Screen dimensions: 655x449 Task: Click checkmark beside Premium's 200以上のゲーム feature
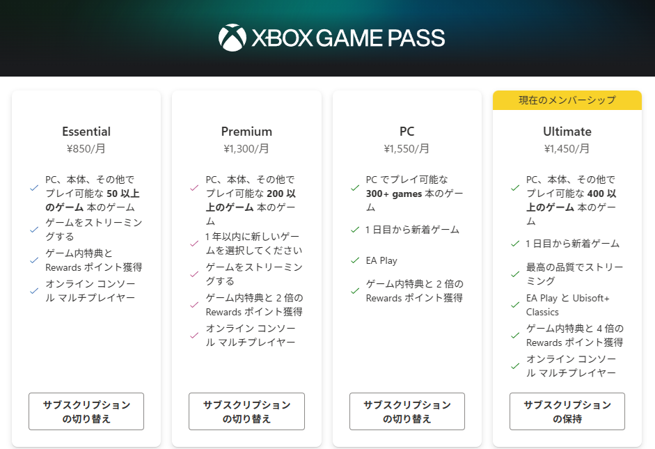pyautogui.click(x=194, y=188)
